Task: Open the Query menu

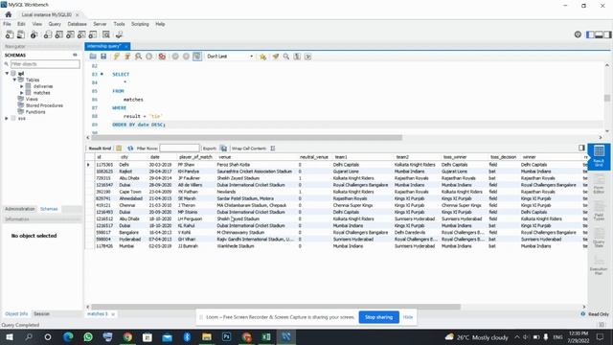Action: [55, 24]
